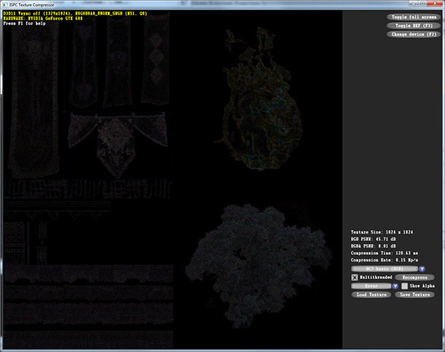This screenshot has width=445, height=352.
Task: Expand the view mode list using its blue arrow
Action: pyautogui.click(x=395, y=286)
